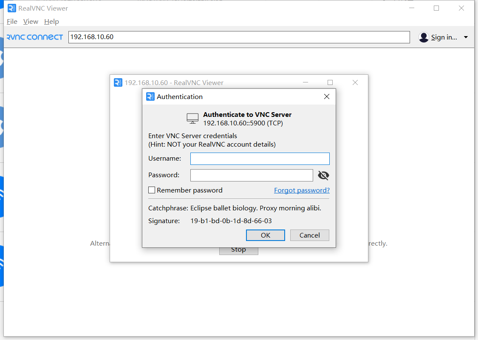
Task: Click the Sign in user avatar icon
Action: pos(424,37)
